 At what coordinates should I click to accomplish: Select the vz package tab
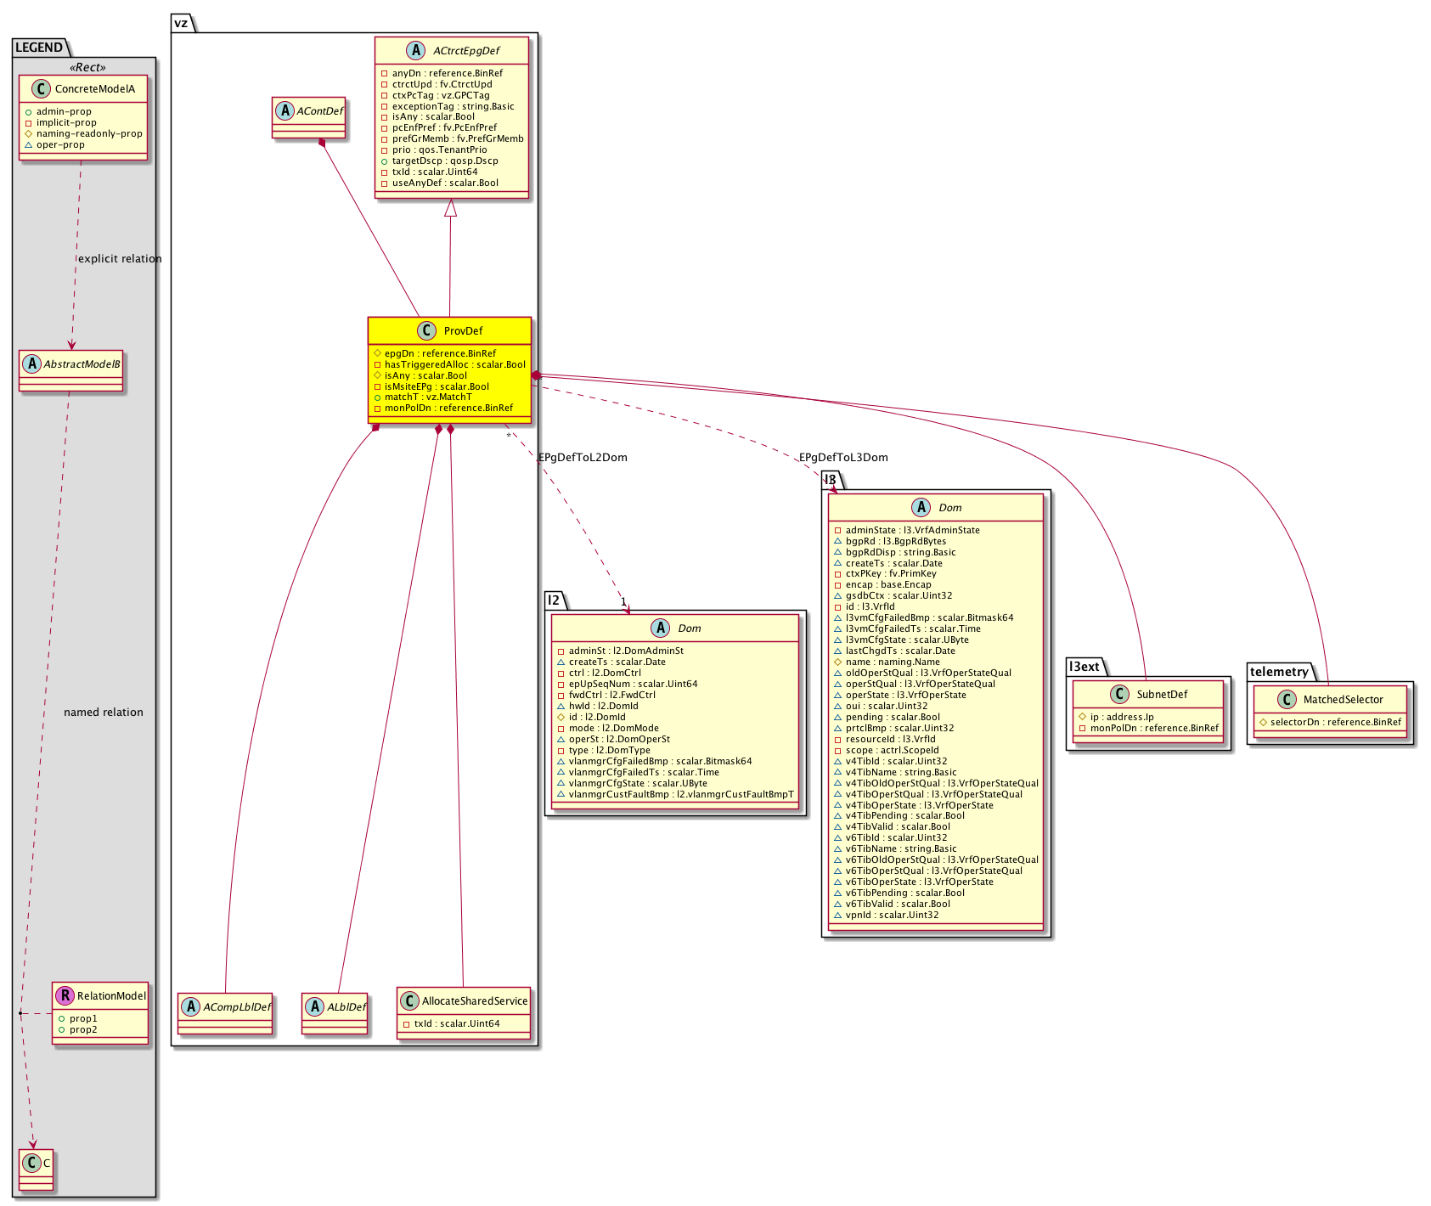pos(181,24)
